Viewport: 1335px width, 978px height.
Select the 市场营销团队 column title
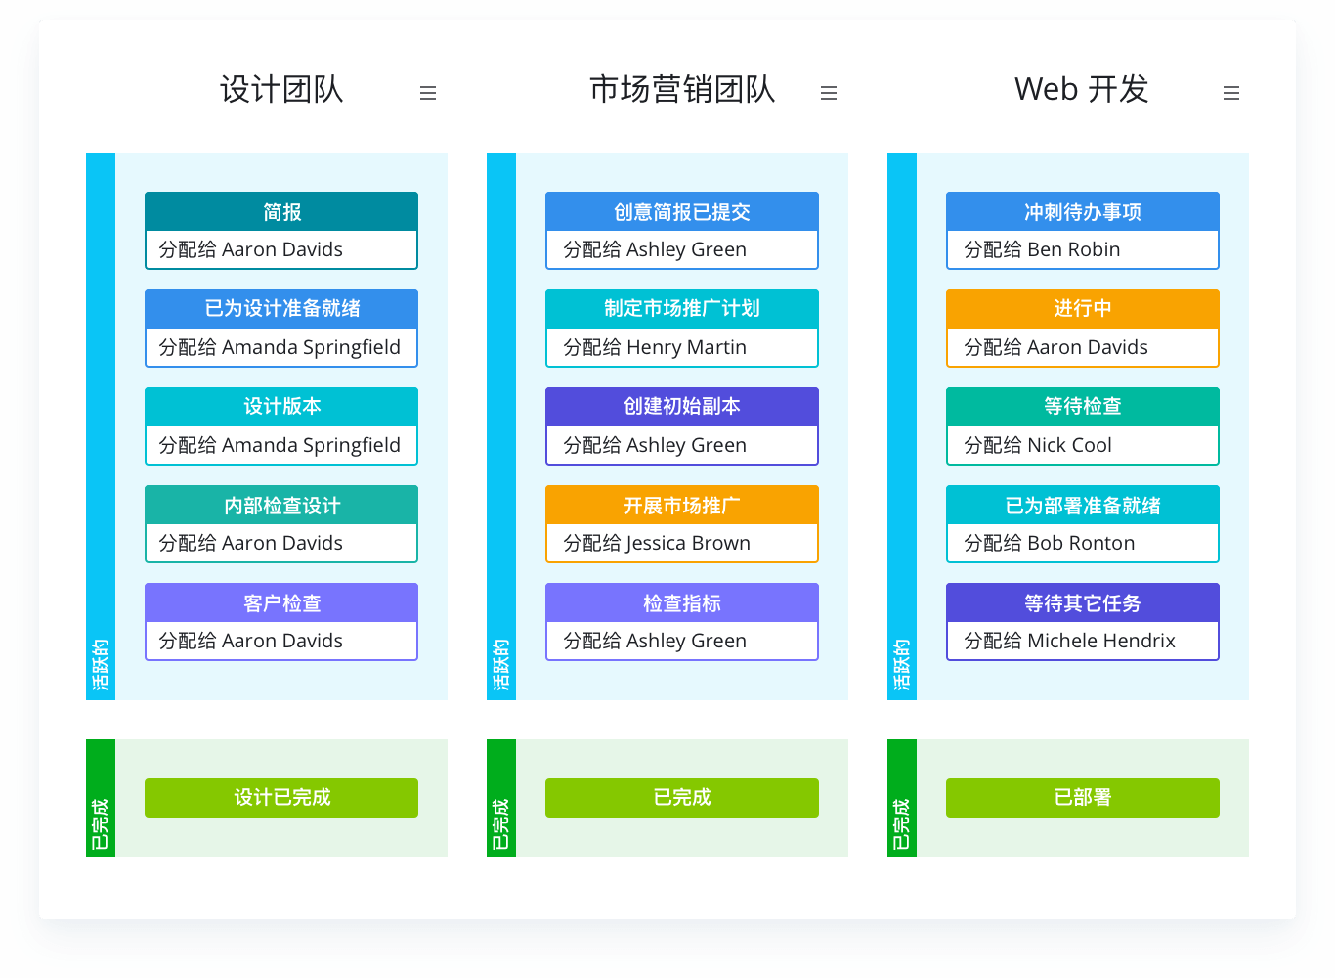(682, 89)
